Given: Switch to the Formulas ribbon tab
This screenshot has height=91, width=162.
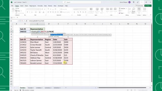Looking at the screenshot, I should tap(40, 6).
